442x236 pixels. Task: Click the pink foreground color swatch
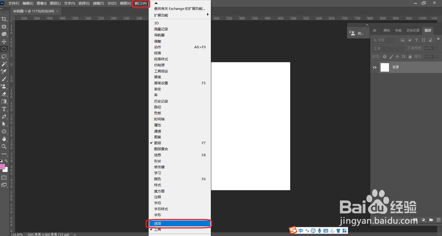click(2, 167)
